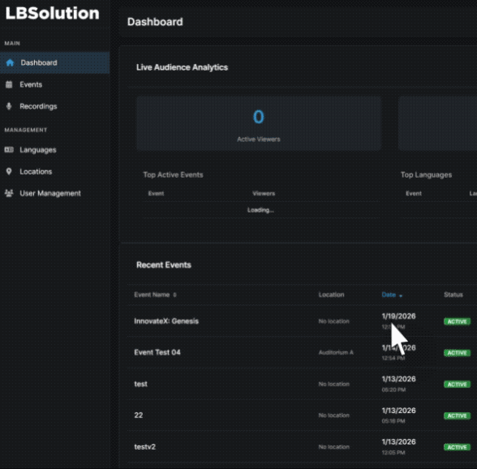Click the Recordings microphone icon

pyautogui.click(x=9, y=106)
